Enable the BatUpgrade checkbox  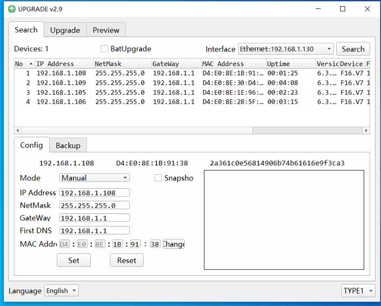point(104,49)
